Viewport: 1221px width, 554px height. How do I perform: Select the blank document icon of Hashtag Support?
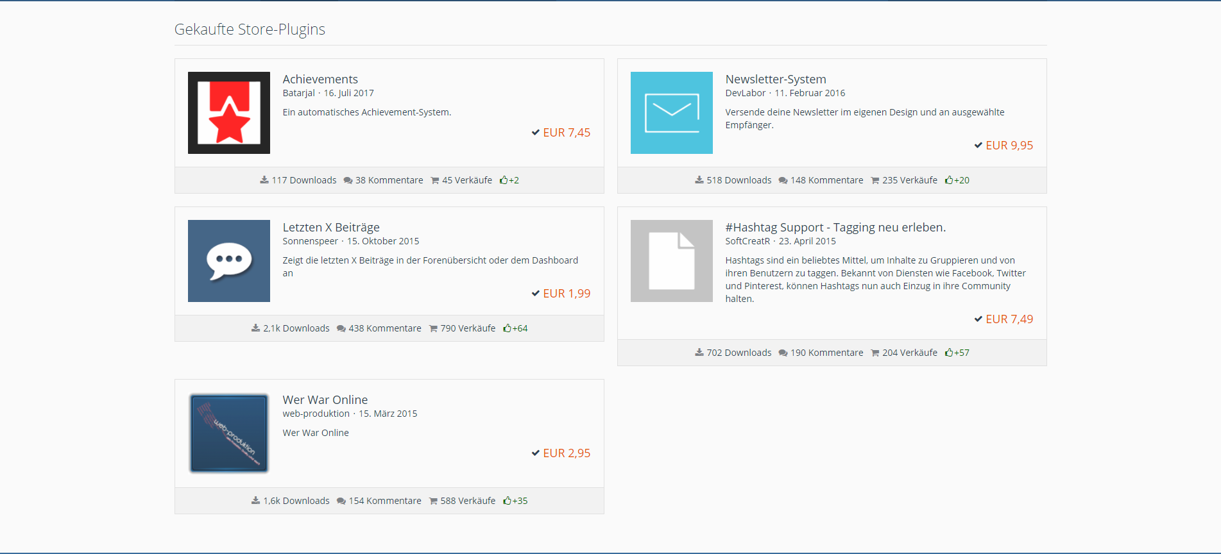coord(671,261)
